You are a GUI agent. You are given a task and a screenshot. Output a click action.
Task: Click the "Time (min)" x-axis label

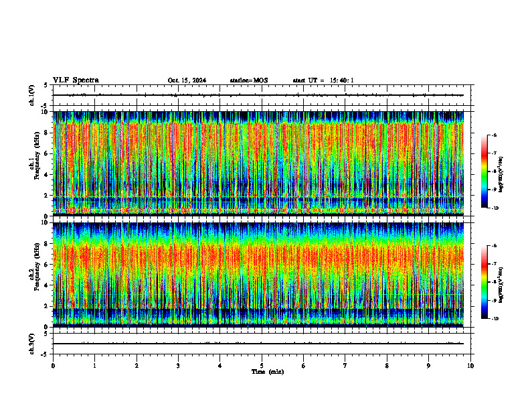click(x=268, y=372)
